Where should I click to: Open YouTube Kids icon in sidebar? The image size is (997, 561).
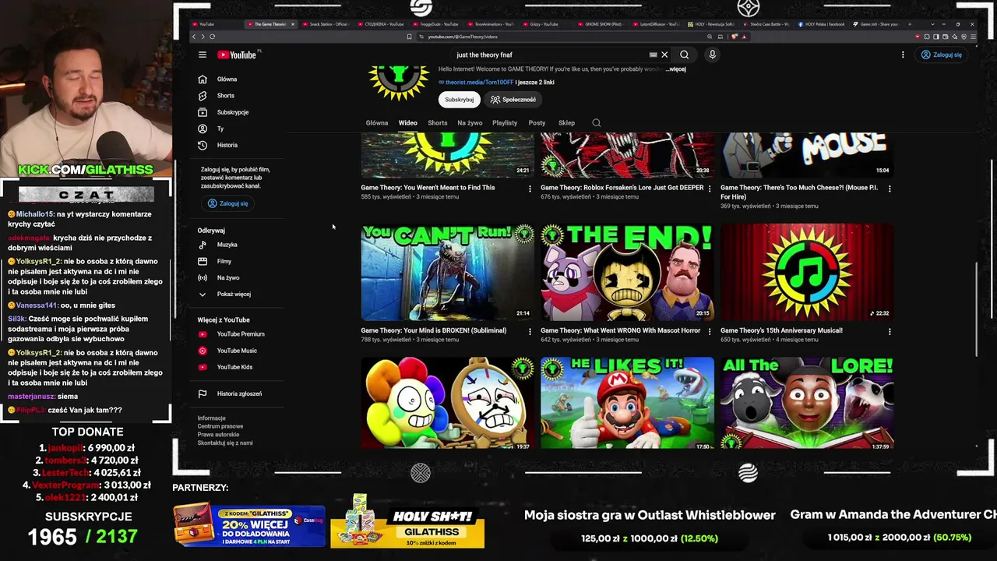pyautogui.click(x=203, y=367)
